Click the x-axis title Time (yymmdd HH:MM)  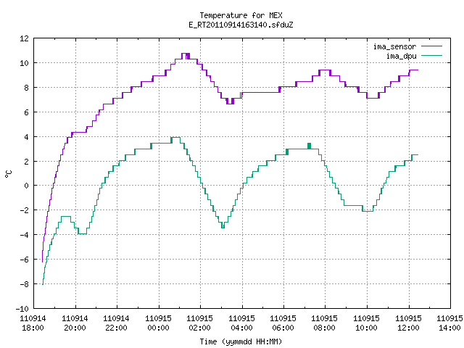pyautogui.click(x=241, y=341)
